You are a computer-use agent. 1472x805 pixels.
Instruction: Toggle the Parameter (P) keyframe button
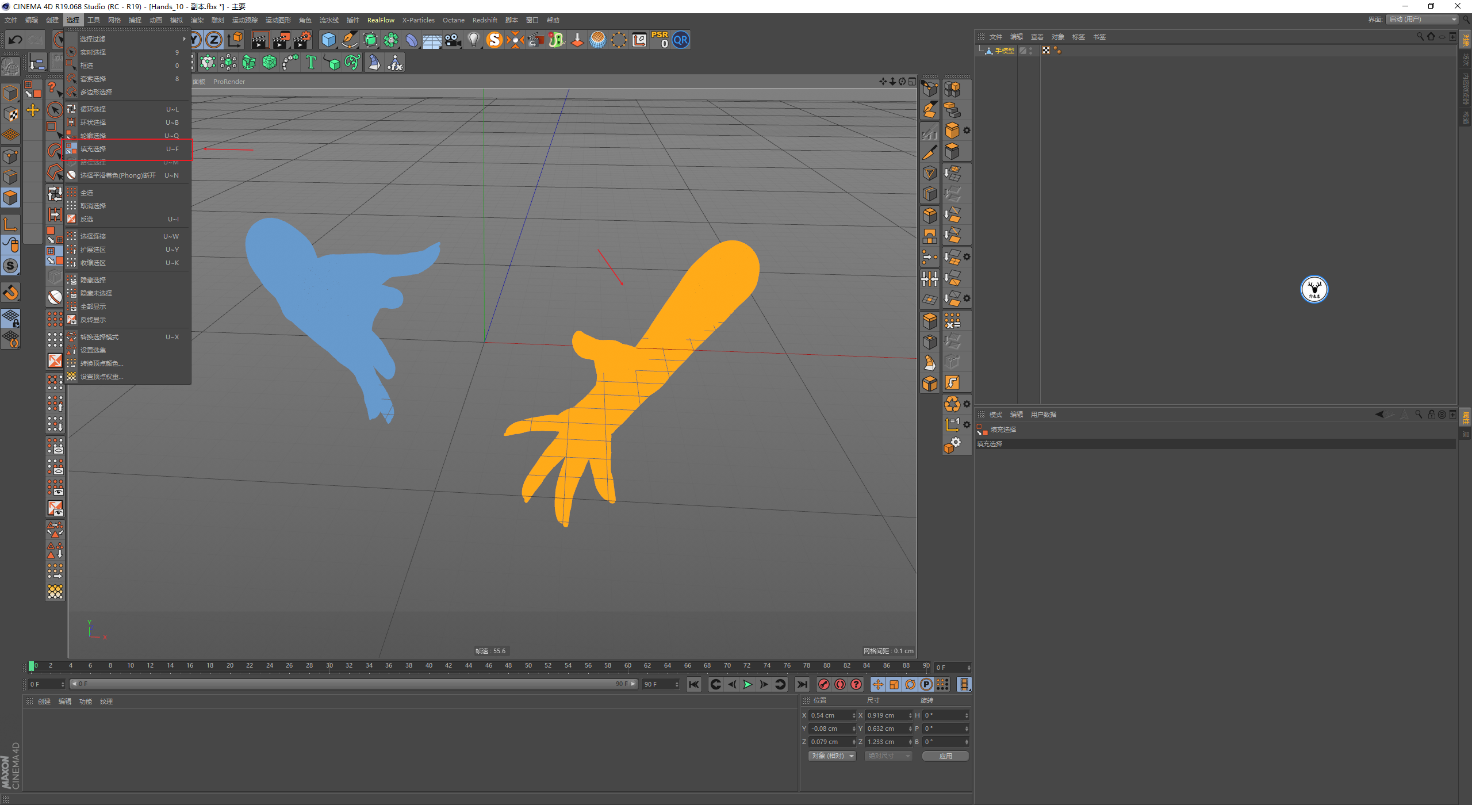tap(926, 684)
